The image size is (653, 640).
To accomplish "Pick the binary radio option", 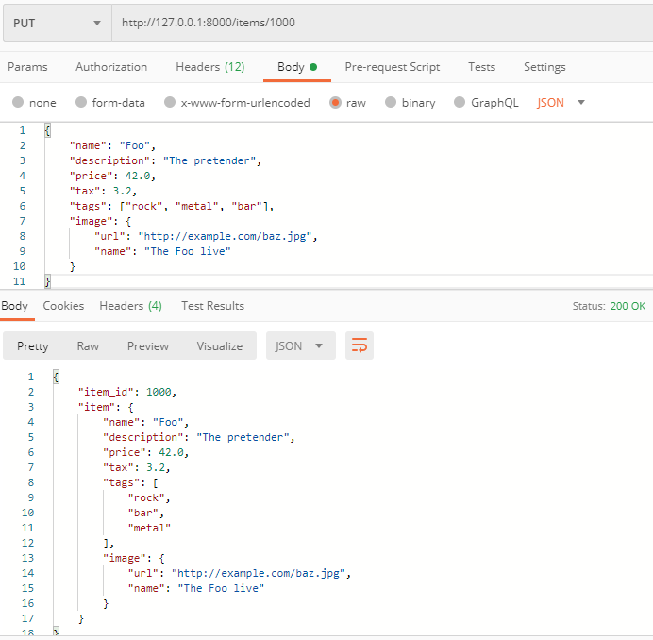I will pyautogui.click(x=391, y=103).
